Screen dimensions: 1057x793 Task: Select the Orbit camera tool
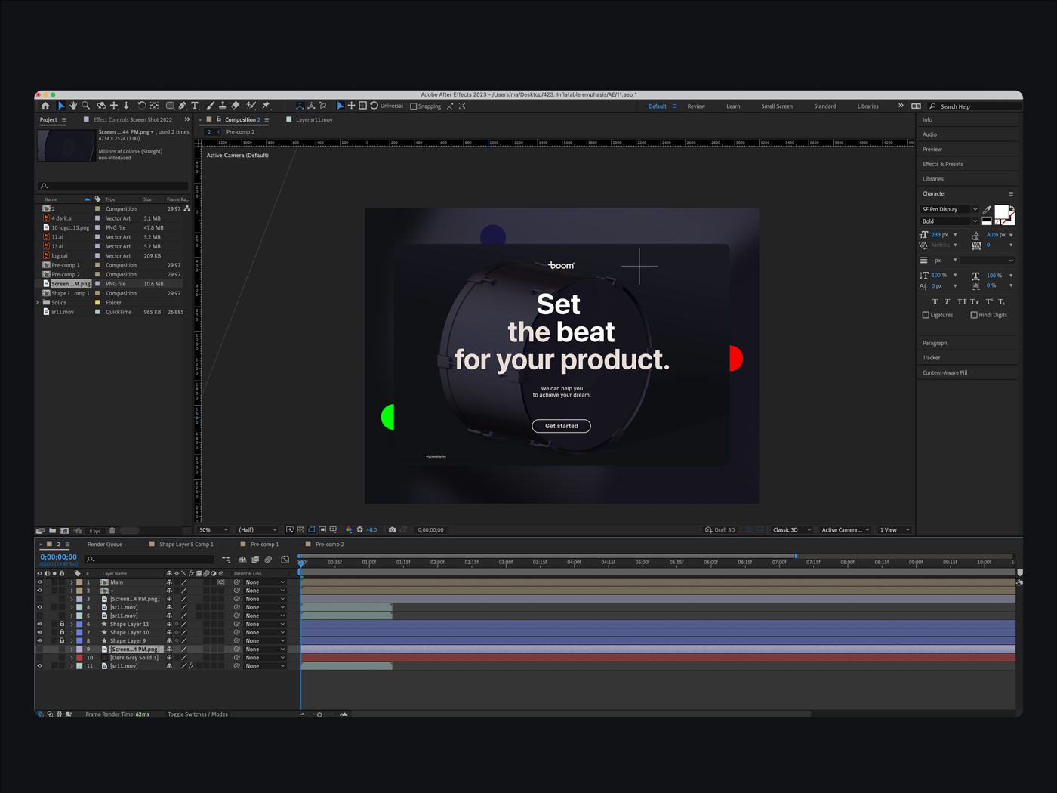click(x=101, y=106)
